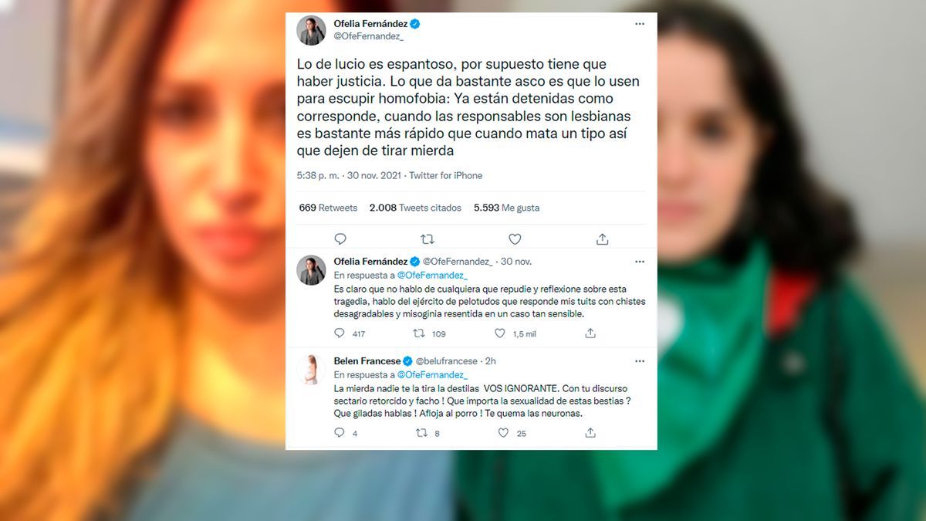Open more options on the main tweet
This screenshot has width=926, height=521.
639,24
